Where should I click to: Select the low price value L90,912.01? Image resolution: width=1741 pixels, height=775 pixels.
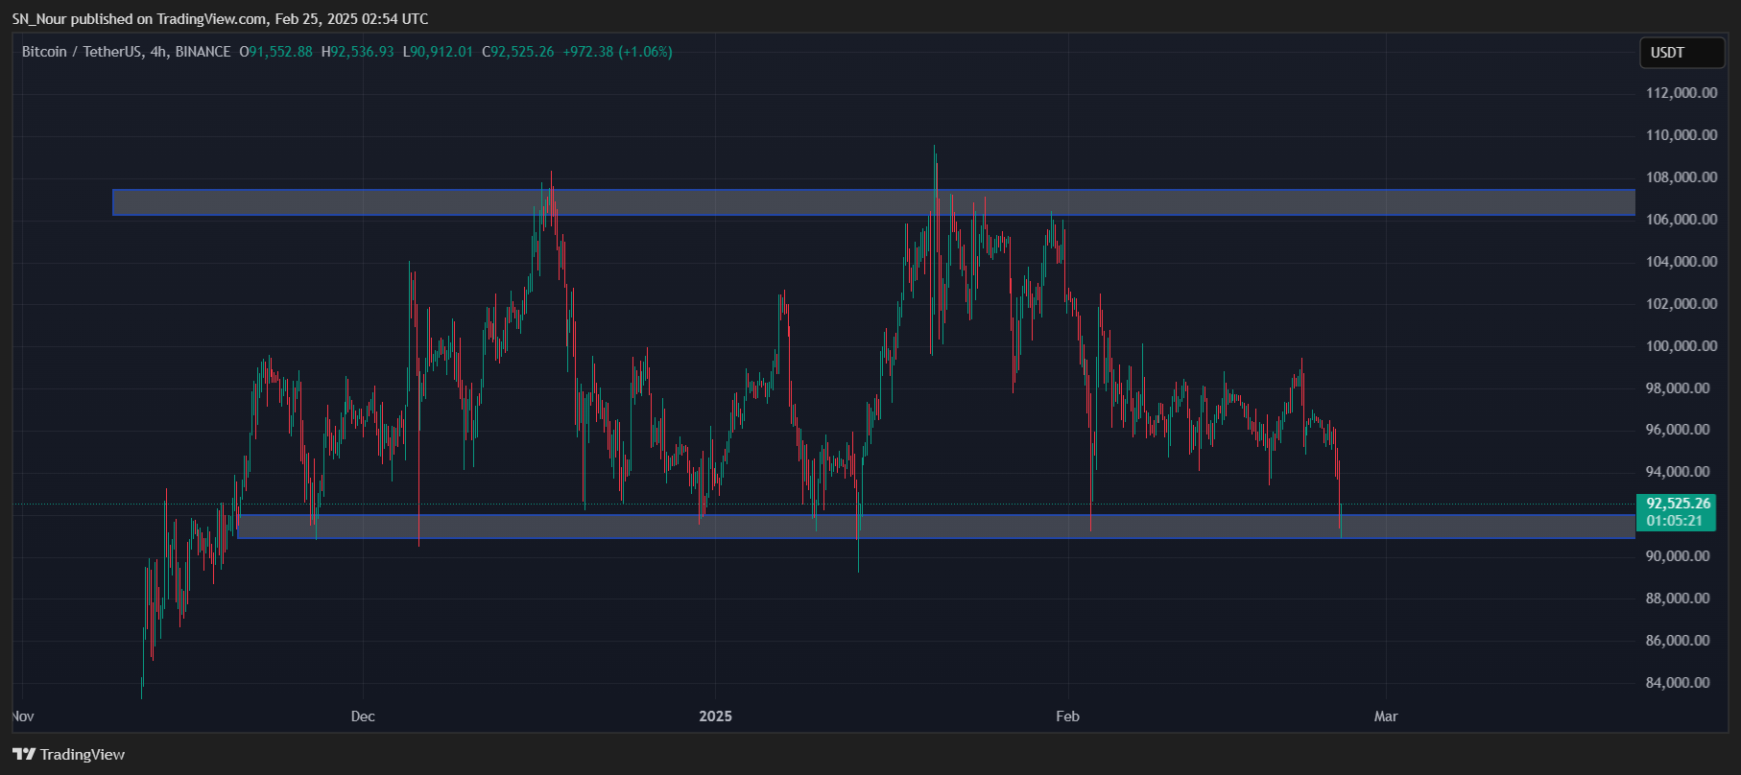point(438,52)
